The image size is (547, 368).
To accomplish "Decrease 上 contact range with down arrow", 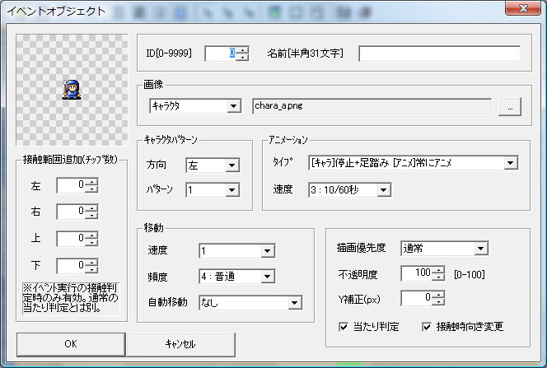I will [92, 242].
